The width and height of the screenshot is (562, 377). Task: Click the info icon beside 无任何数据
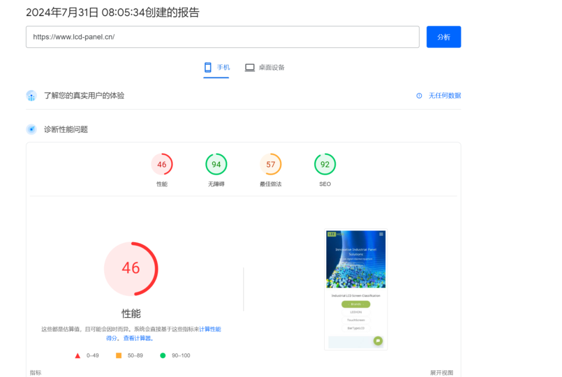[419, 95]
